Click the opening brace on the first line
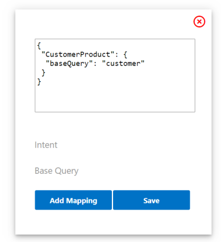 39,46
